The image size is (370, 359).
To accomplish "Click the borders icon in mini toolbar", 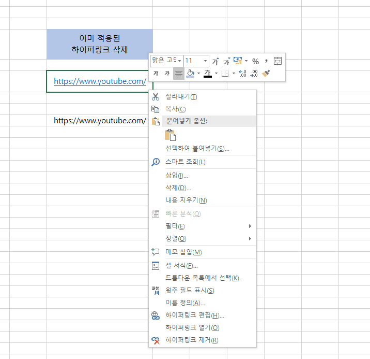I will [x=225, y=74].
